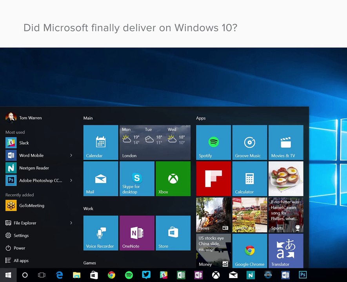
Task: Click the Tom Warren user account
Action: click(x=24, y=118)
